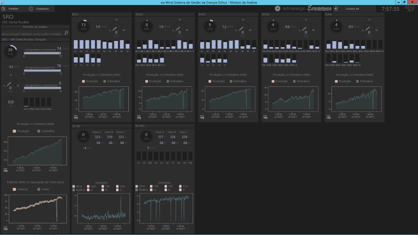
Task: Select the EVPA panel header
Action: tap(354, 14)
